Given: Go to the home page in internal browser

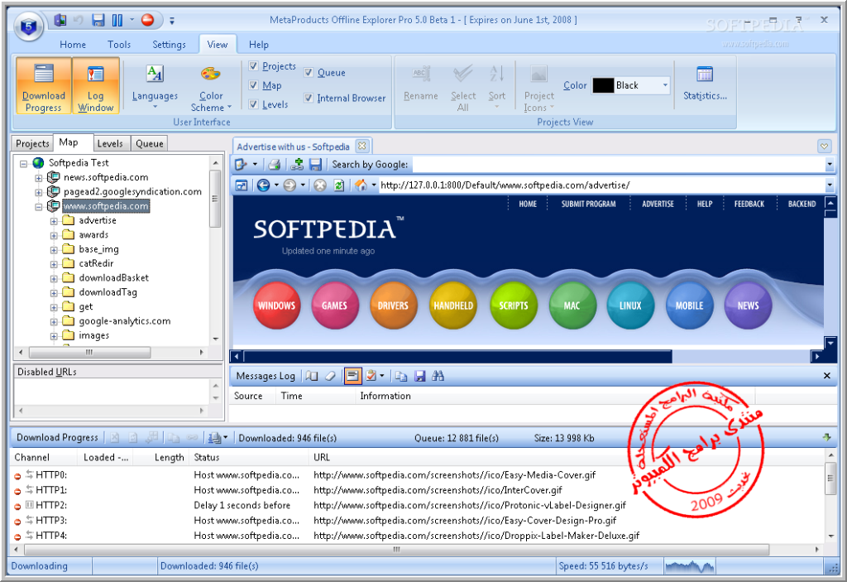Looking at the screenshot, I should click(x=361, y=185).
